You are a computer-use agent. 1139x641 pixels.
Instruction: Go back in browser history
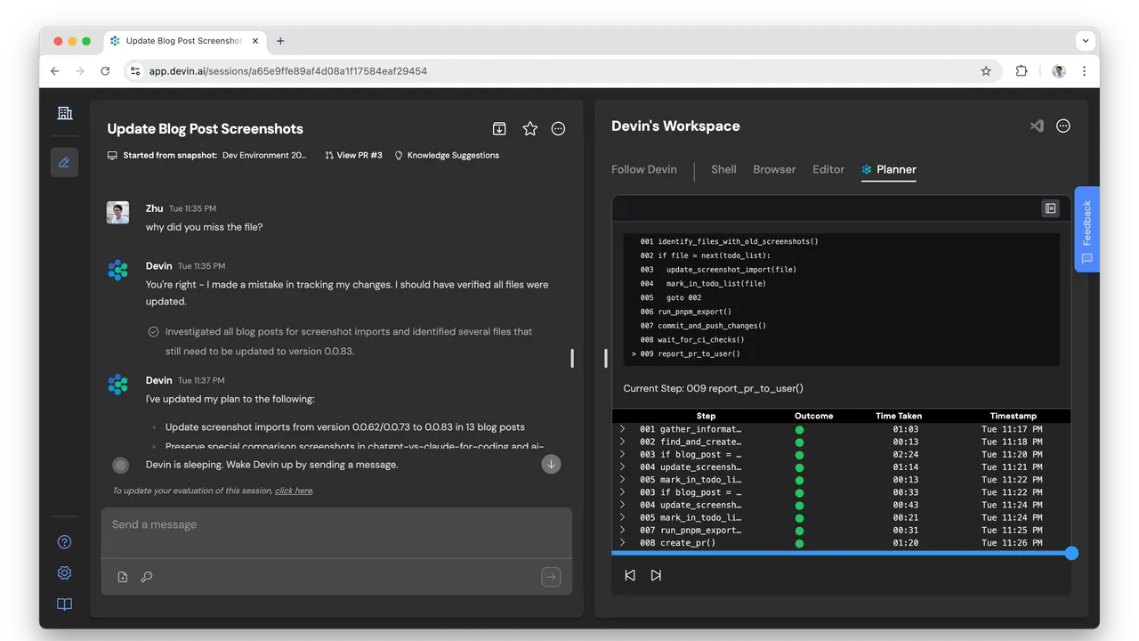coord(55,71)
